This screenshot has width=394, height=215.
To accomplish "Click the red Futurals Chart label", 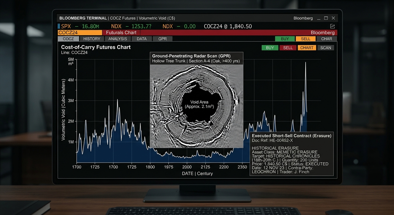I will point(121,32).
